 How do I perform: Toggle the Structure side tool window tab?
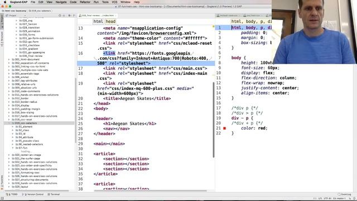pos(2,39)
